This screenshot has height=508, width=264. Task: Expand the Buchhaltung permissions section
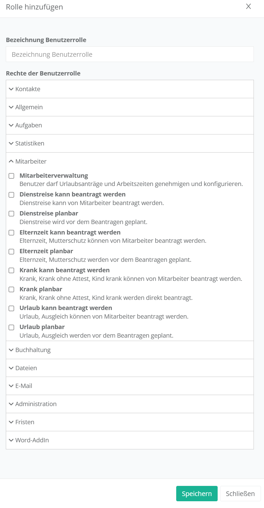pyautogui.click(x=33, y=350)
